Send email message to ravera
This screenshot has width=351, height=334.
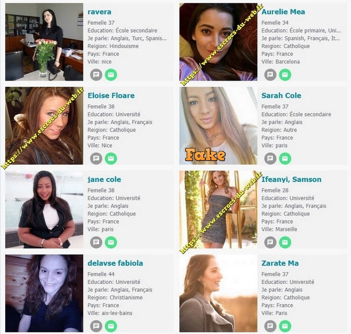111,74
